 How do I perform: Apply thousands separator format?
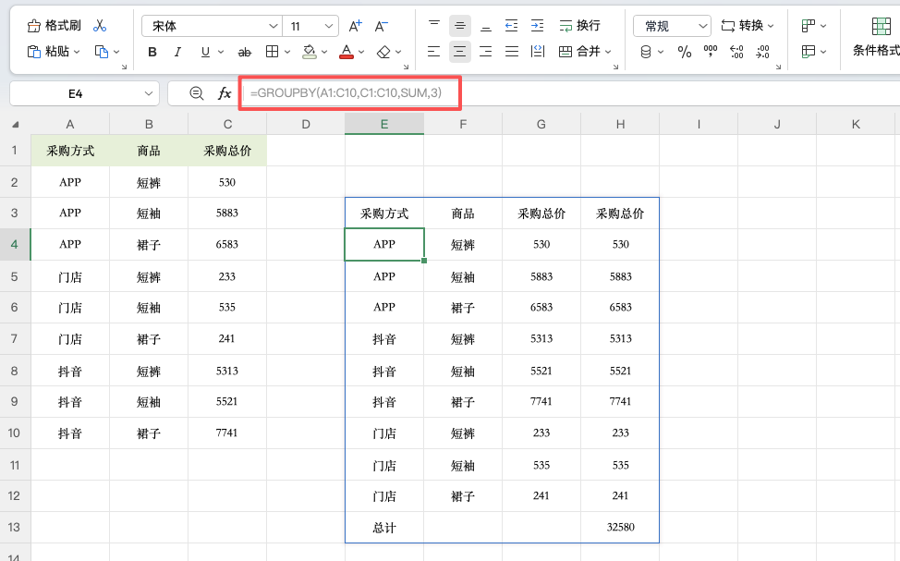(711, 53)
